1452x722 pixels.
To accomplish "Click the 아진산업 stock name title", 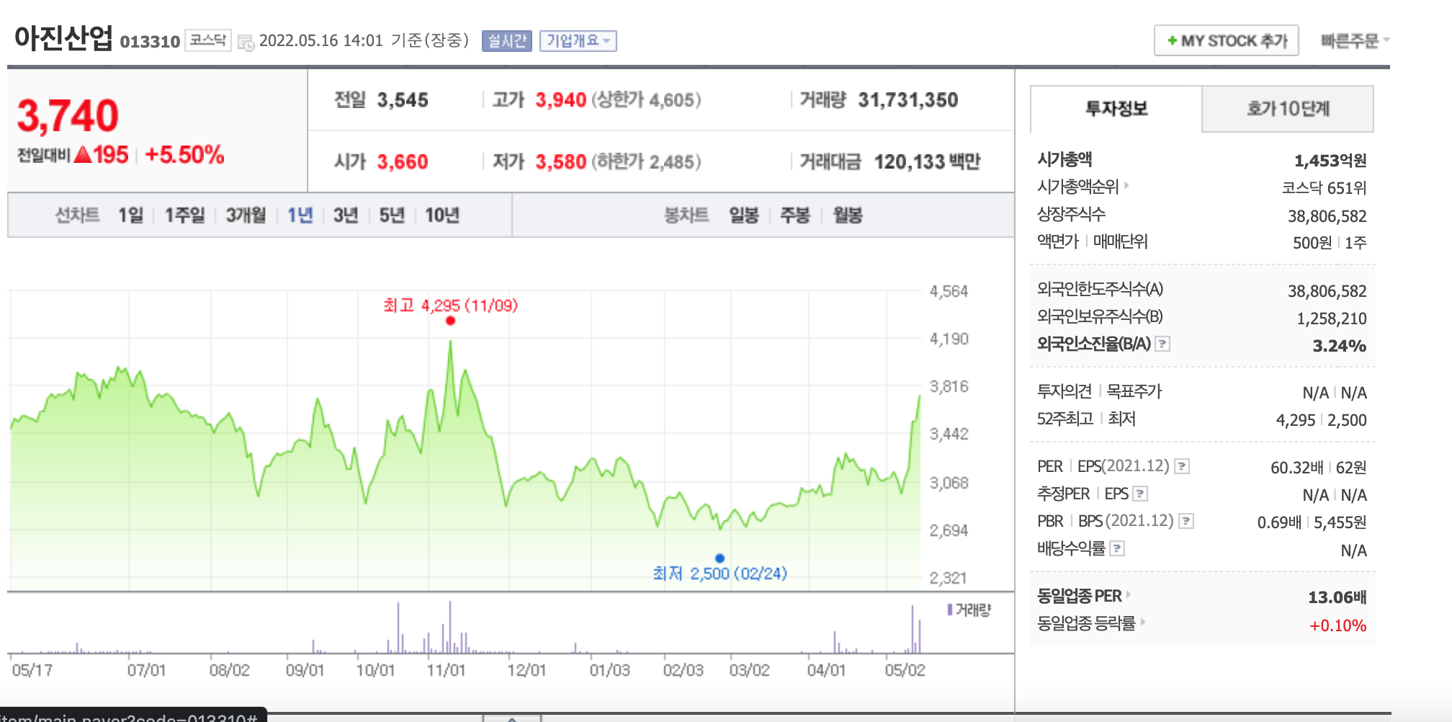I will [x=63, y=38].
